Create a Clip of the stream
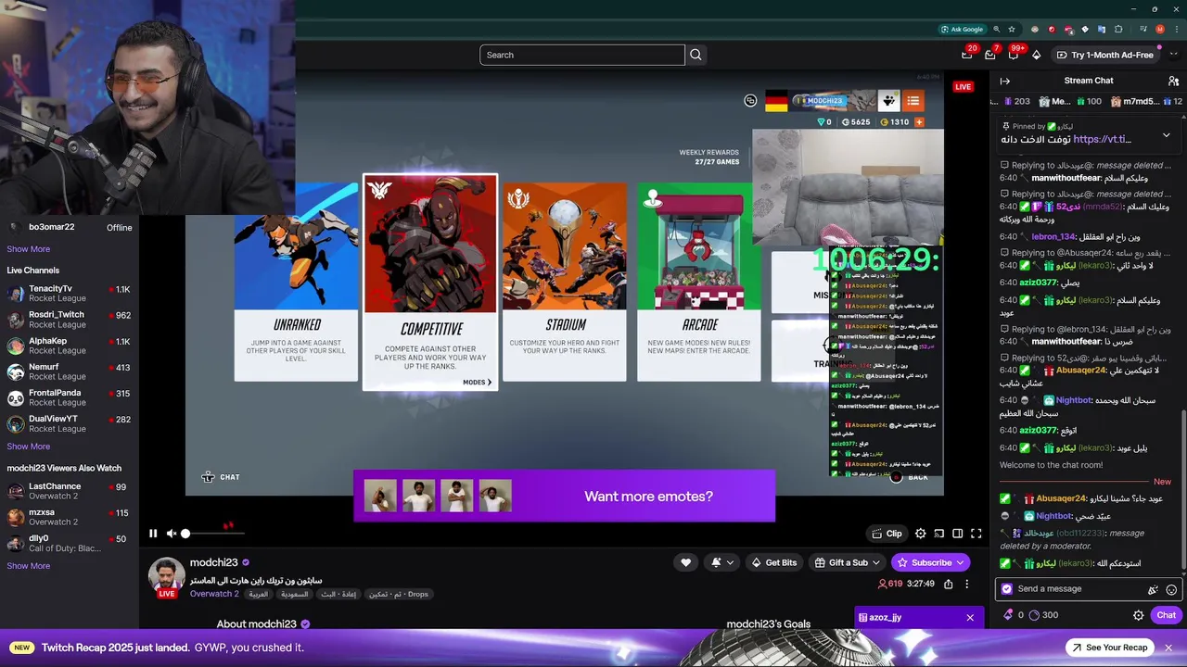Viewport: 1187px width, 667px height. click(887, 534)
